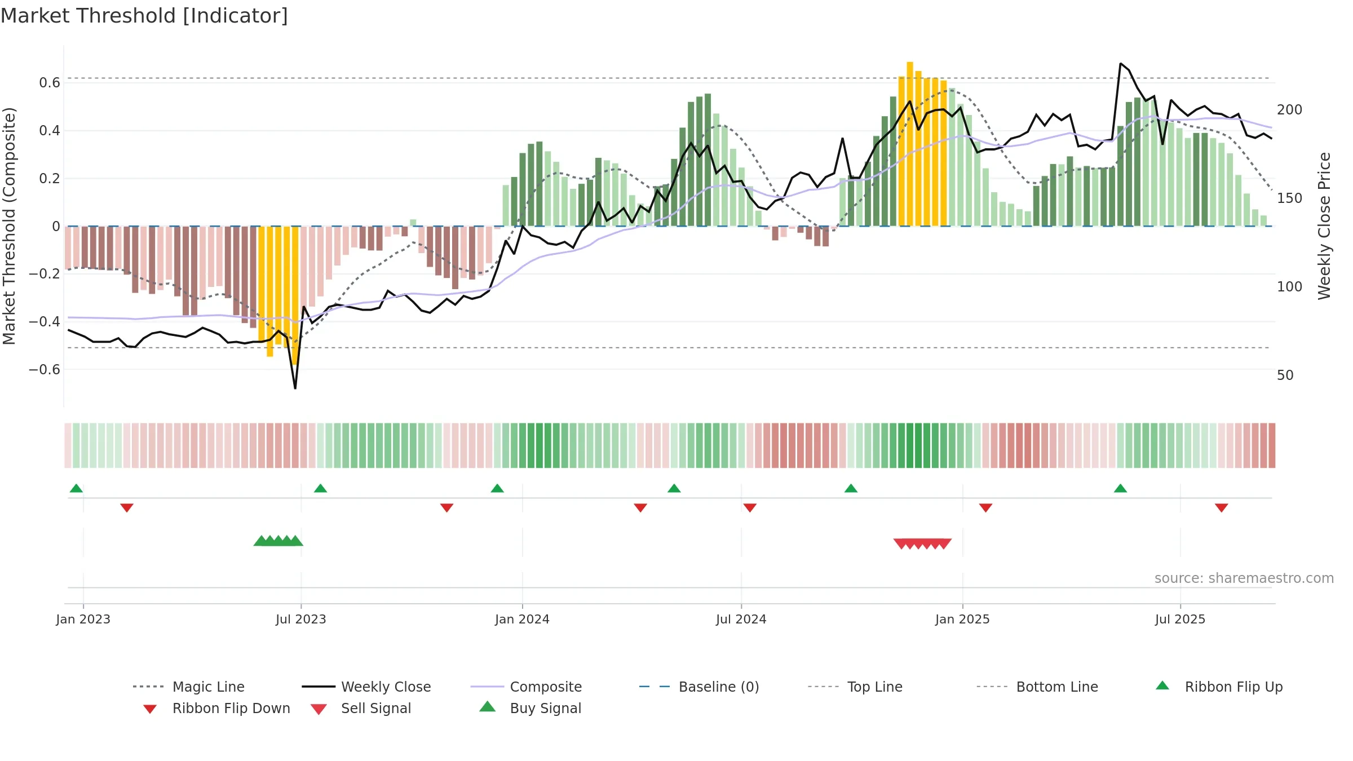
Task: Click the lowest point of the Weekly Close line
Action: coord(295,388)
